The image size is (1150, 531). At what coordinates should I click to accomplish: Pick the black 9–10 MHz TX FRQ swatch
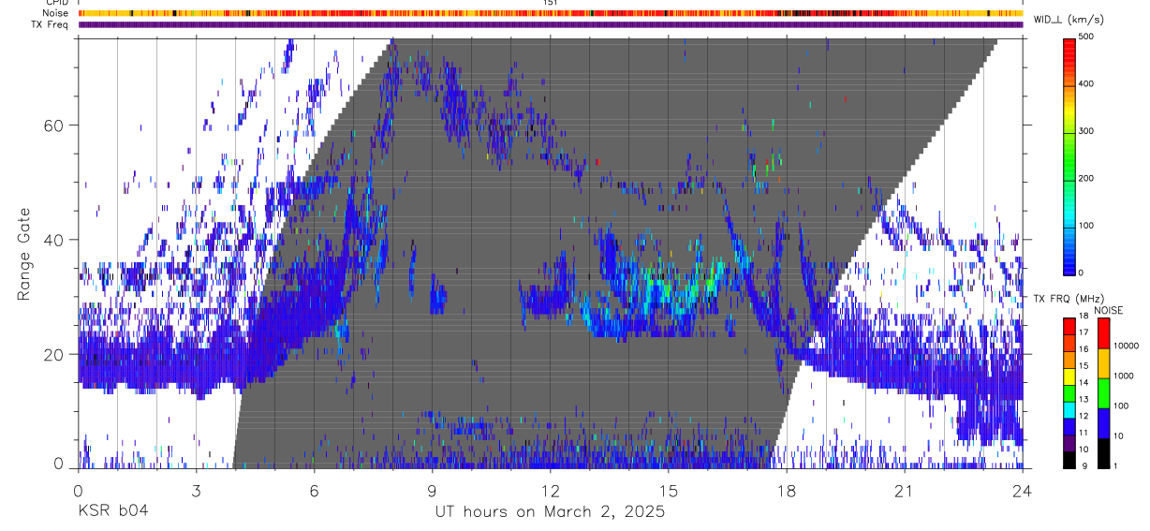tap(1069, 459)
